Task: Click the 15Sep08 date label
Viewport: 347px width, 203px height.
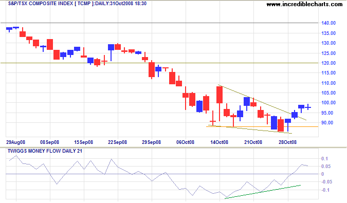Action: [83, 142]
